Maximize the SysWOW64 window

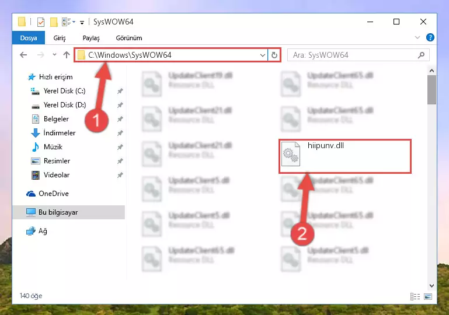coord(396,22)
